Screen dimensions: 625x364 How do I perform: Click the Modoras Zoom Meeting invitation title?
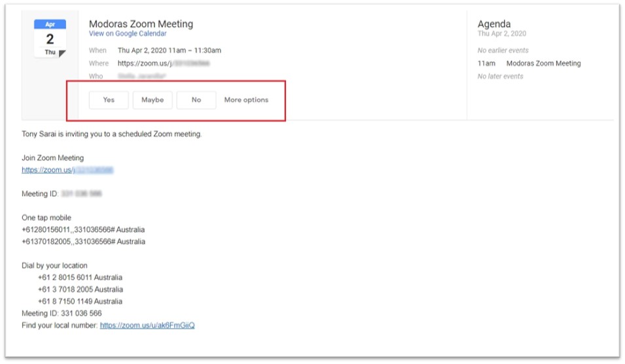(141, 24)
